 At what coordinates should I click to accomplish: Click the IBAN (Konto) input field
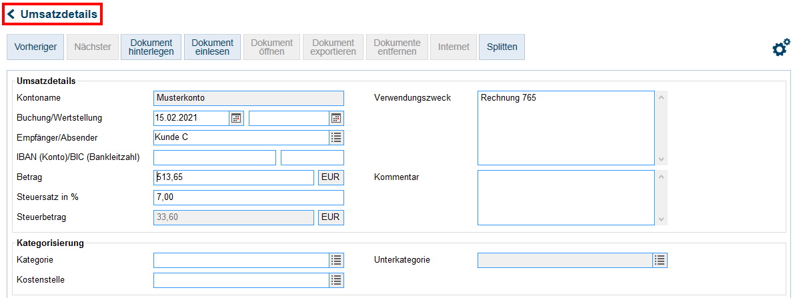coord(214,158)
